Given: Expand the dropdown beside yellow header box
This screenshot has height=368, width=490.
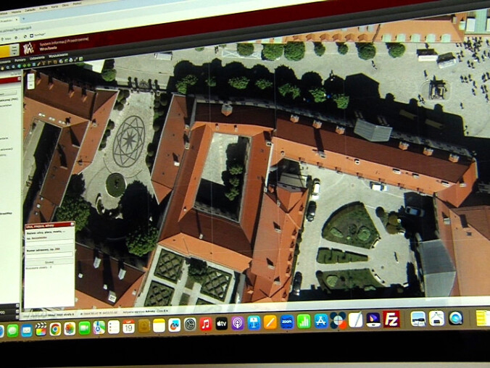Looking at the screenshot, I should (14, 49).
